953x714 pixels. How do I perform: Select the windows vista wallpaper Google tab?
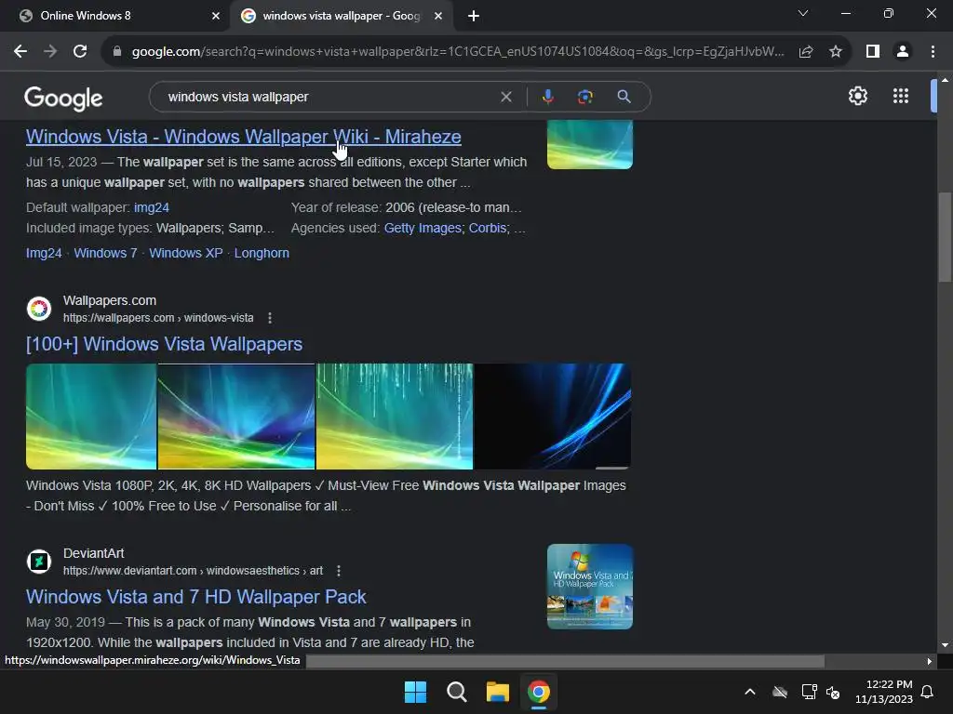point(342,16)
